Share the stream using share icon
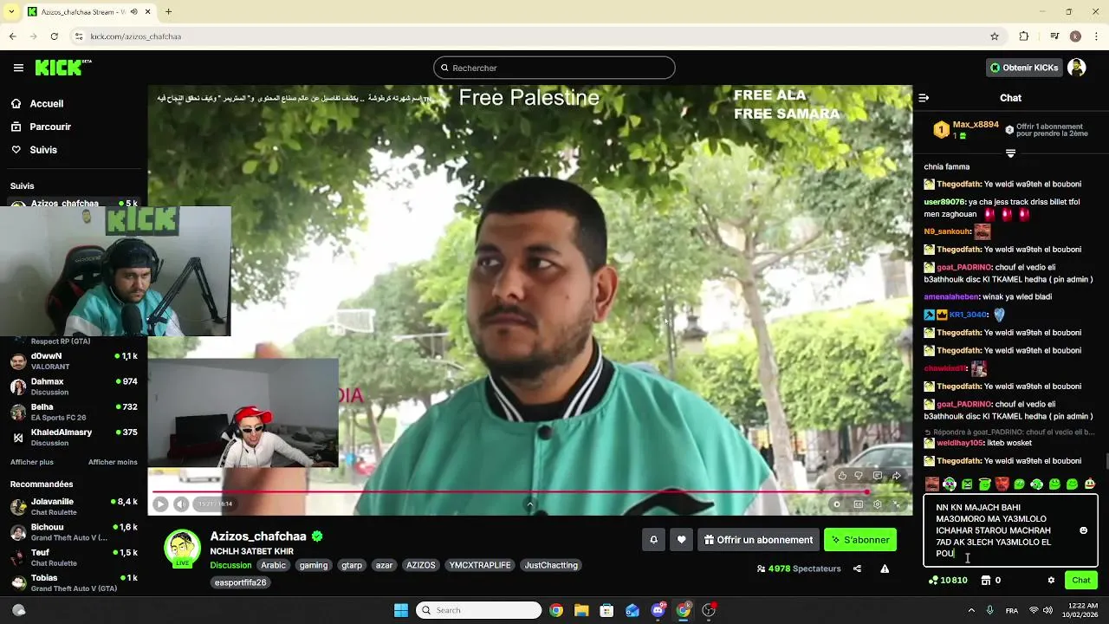The height and width of the screenshot is (624, 1109). [857, 569]
